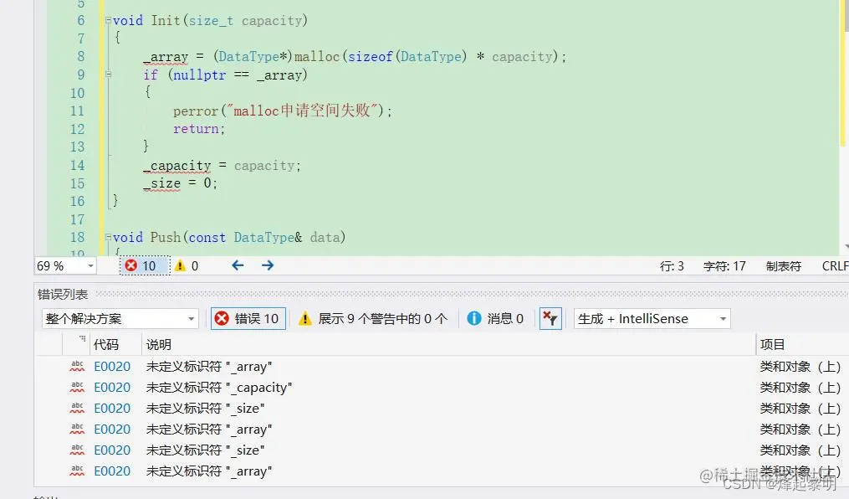The image size is (849, 499).
Task: Click the E0020 link on the _capacity error row
Action: 112,387
